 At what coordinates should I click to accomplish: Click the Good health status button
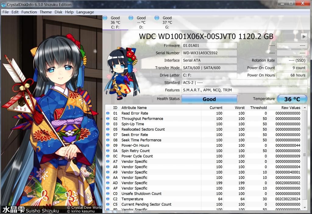(209, 99)
